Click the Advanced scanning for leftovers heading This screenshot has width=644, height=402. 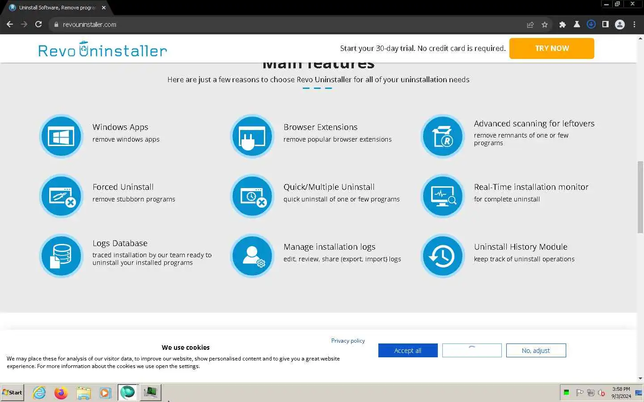tap(534, 124)
